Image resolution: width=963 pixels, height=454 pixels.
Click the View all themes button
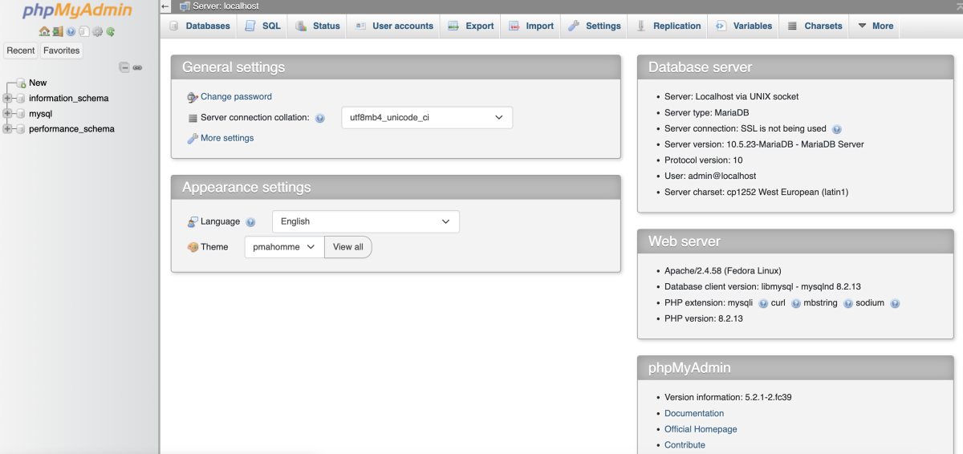tap(348, 247)
